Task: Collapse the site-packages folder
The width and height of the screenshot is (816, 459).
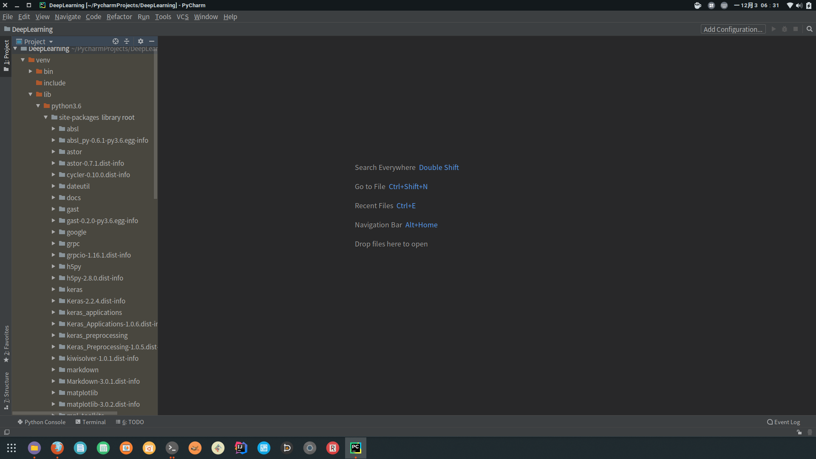Action: [x=46, y=117]
